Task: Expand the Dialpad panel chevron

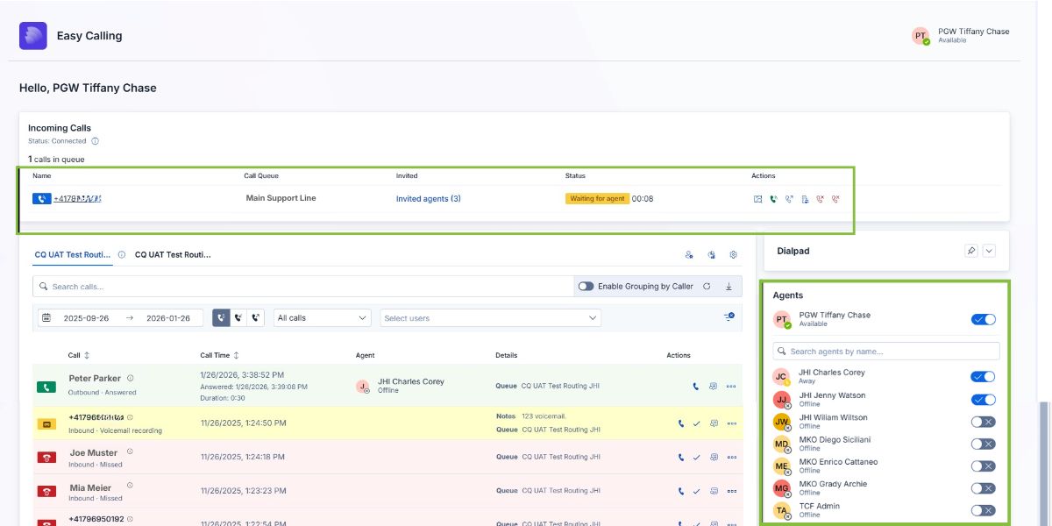Action: 990,251
